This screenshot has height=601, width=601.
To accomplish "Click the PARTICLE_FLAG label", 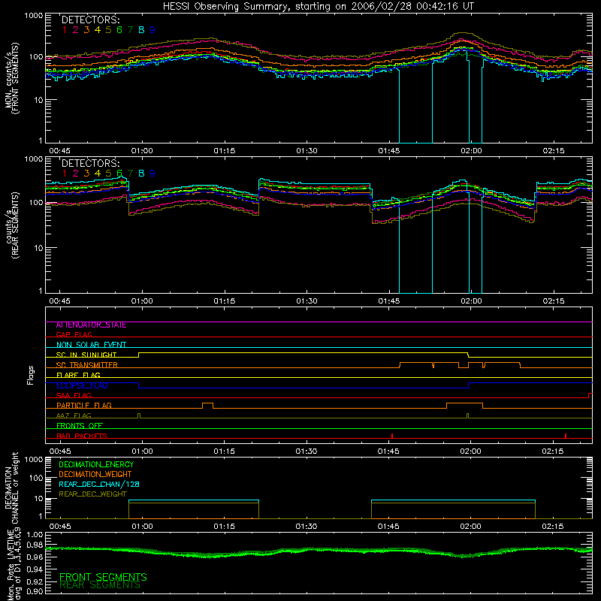I will click(x=84, y=406).
